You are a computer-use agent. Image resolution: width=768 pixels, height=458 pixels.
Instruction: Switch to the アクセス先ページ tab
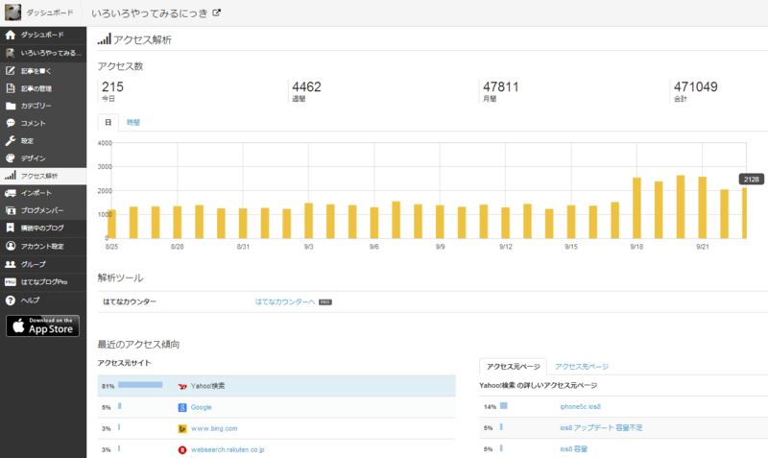pyautogui.click(x=582, y=367)
